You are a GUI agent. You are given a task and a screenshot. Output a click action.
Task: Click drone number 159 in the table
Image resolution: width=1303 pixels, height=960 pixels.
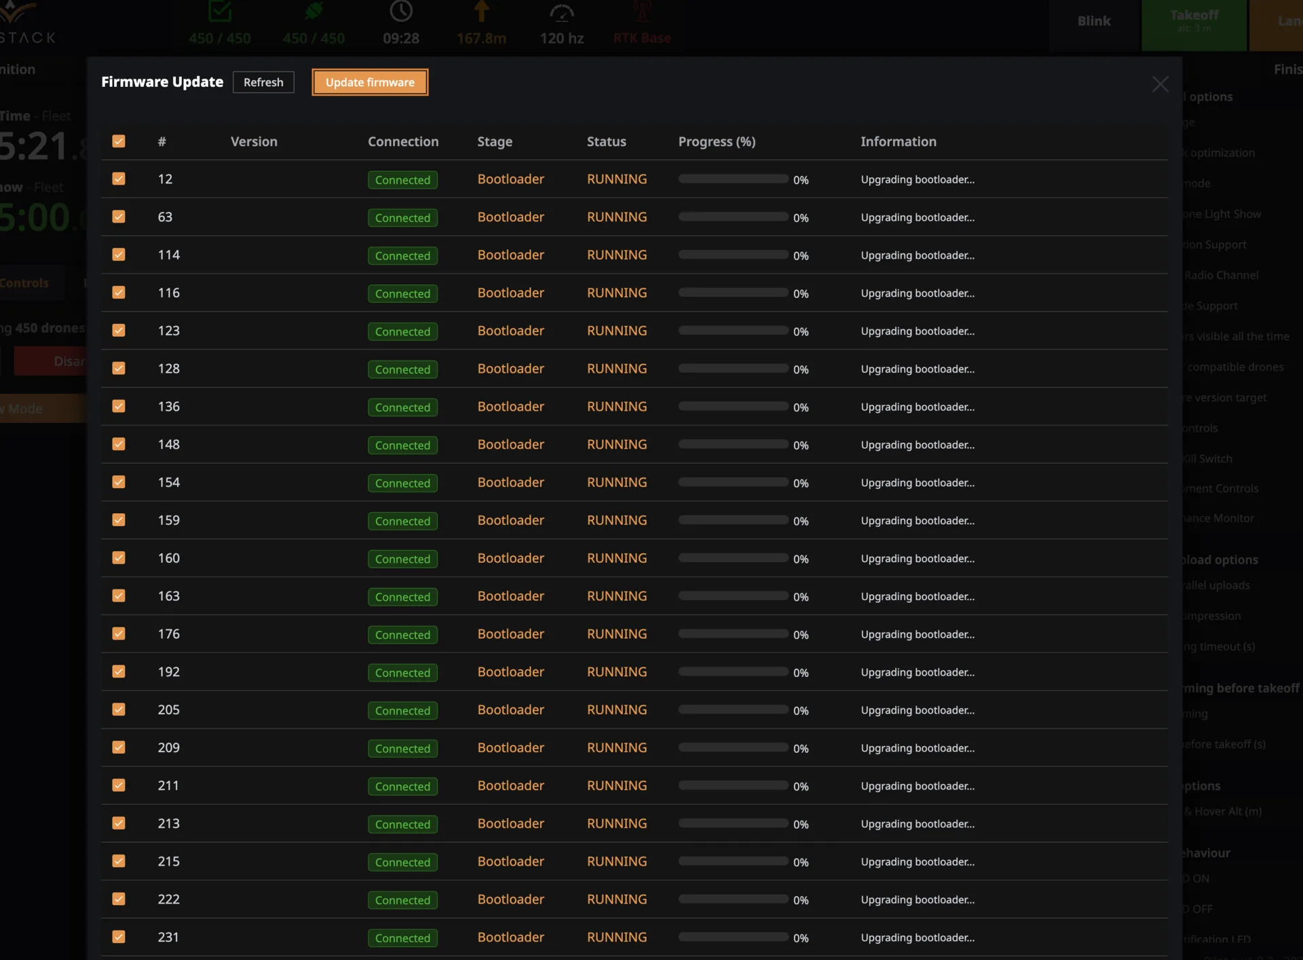pyautogui.click(x=169, y=520)
